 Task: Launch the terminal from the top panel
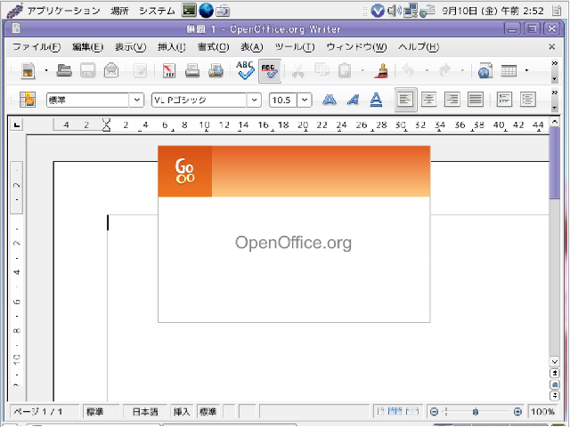click(189, 10)
